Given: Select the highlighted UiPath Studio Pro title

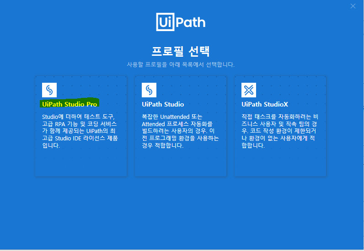Looking at the screenshot, I should (x=70, y=104).
